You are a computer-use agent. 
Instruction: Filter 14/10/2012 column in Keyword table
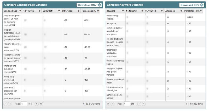tap(142, 11)
